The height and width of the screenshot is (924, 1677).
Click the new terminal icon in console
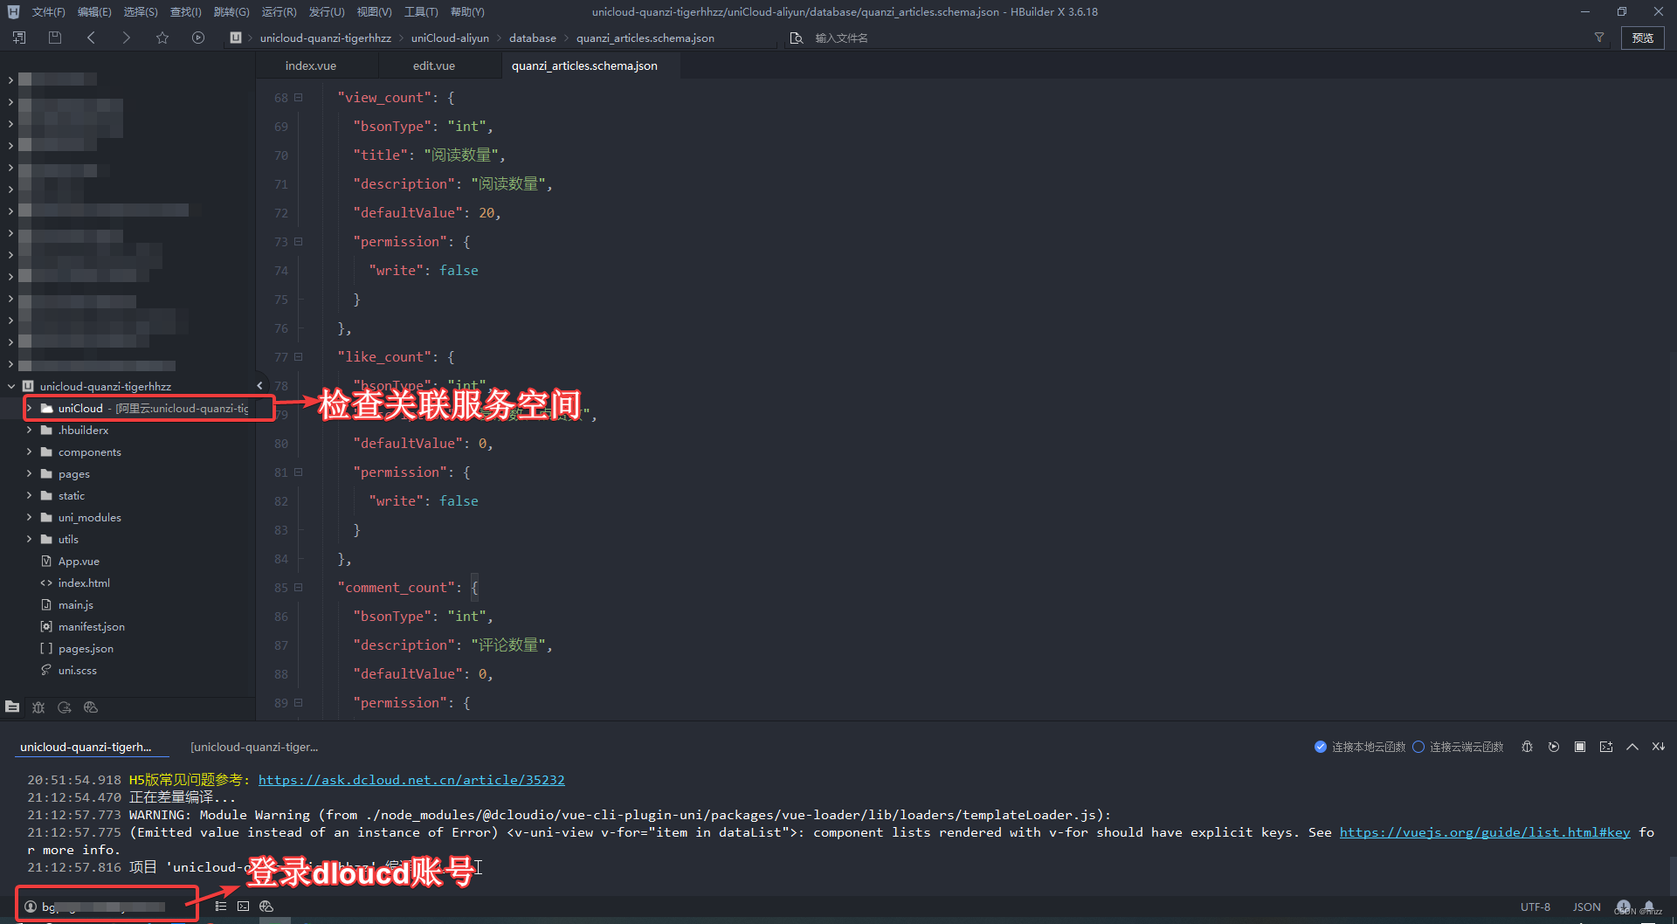[1606, 747]
